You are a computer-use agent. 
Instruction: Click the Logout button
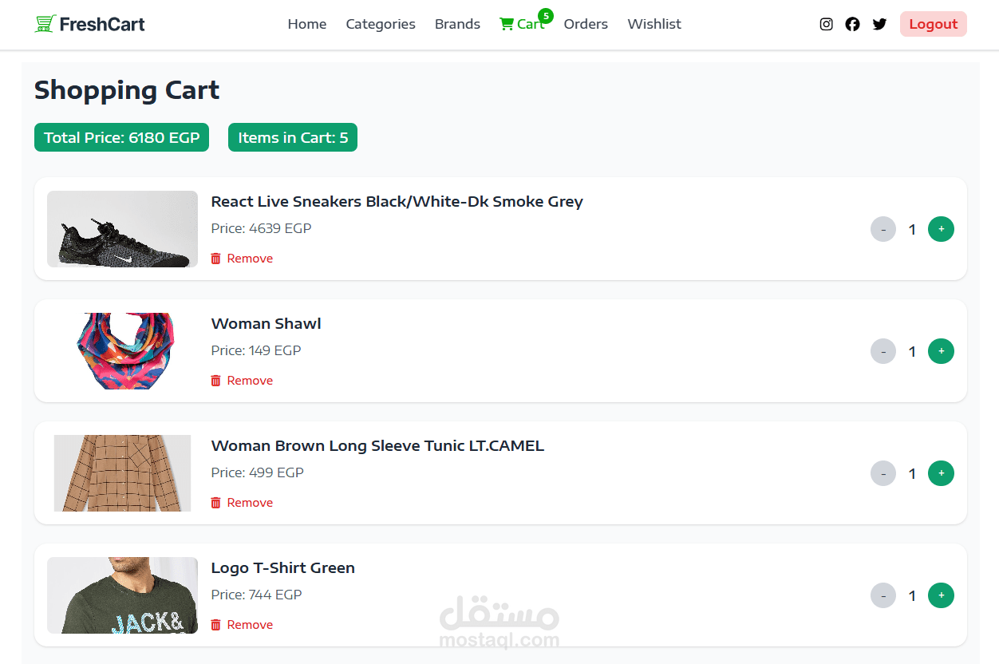click(934, 24)
